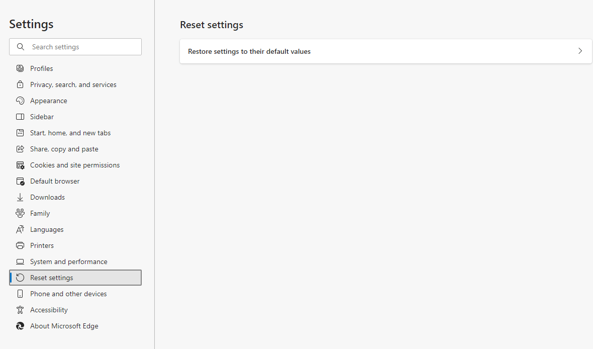Screen dimensions: 593x349
Task: Click the Default browser icon
Action: coord(20,182)
